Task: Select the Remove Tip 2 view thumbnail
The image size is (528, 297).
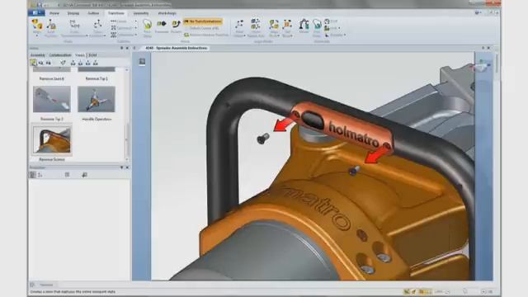Action: coord(52,99)
